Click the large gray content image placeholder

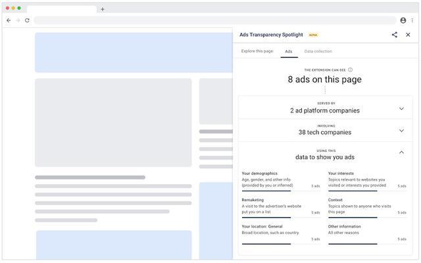click(113, 123)
